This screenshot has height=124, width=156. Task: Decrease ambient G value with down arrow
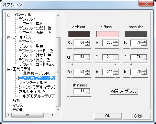[87, 59]
